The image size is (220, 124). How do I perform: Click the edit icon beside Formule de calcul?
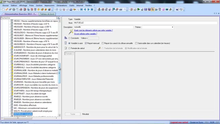(66, 48)
